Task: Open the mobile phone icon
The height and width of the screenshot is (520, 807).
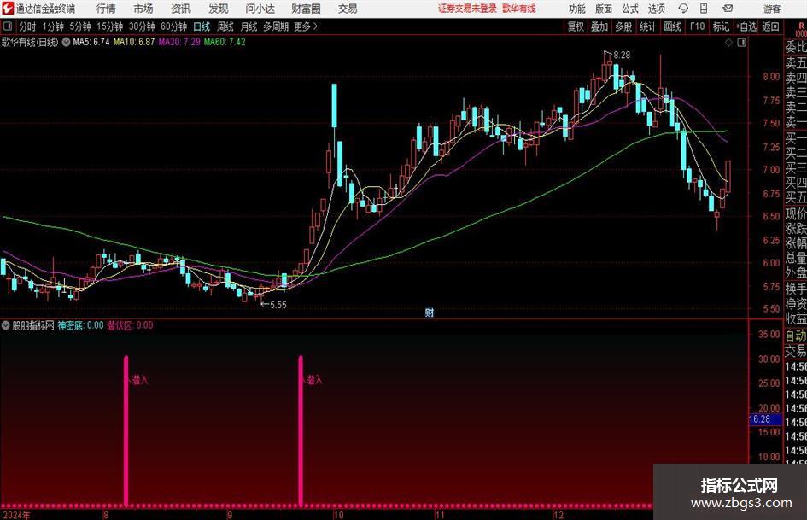Action: pyautogui.click(x=704, y=9)
